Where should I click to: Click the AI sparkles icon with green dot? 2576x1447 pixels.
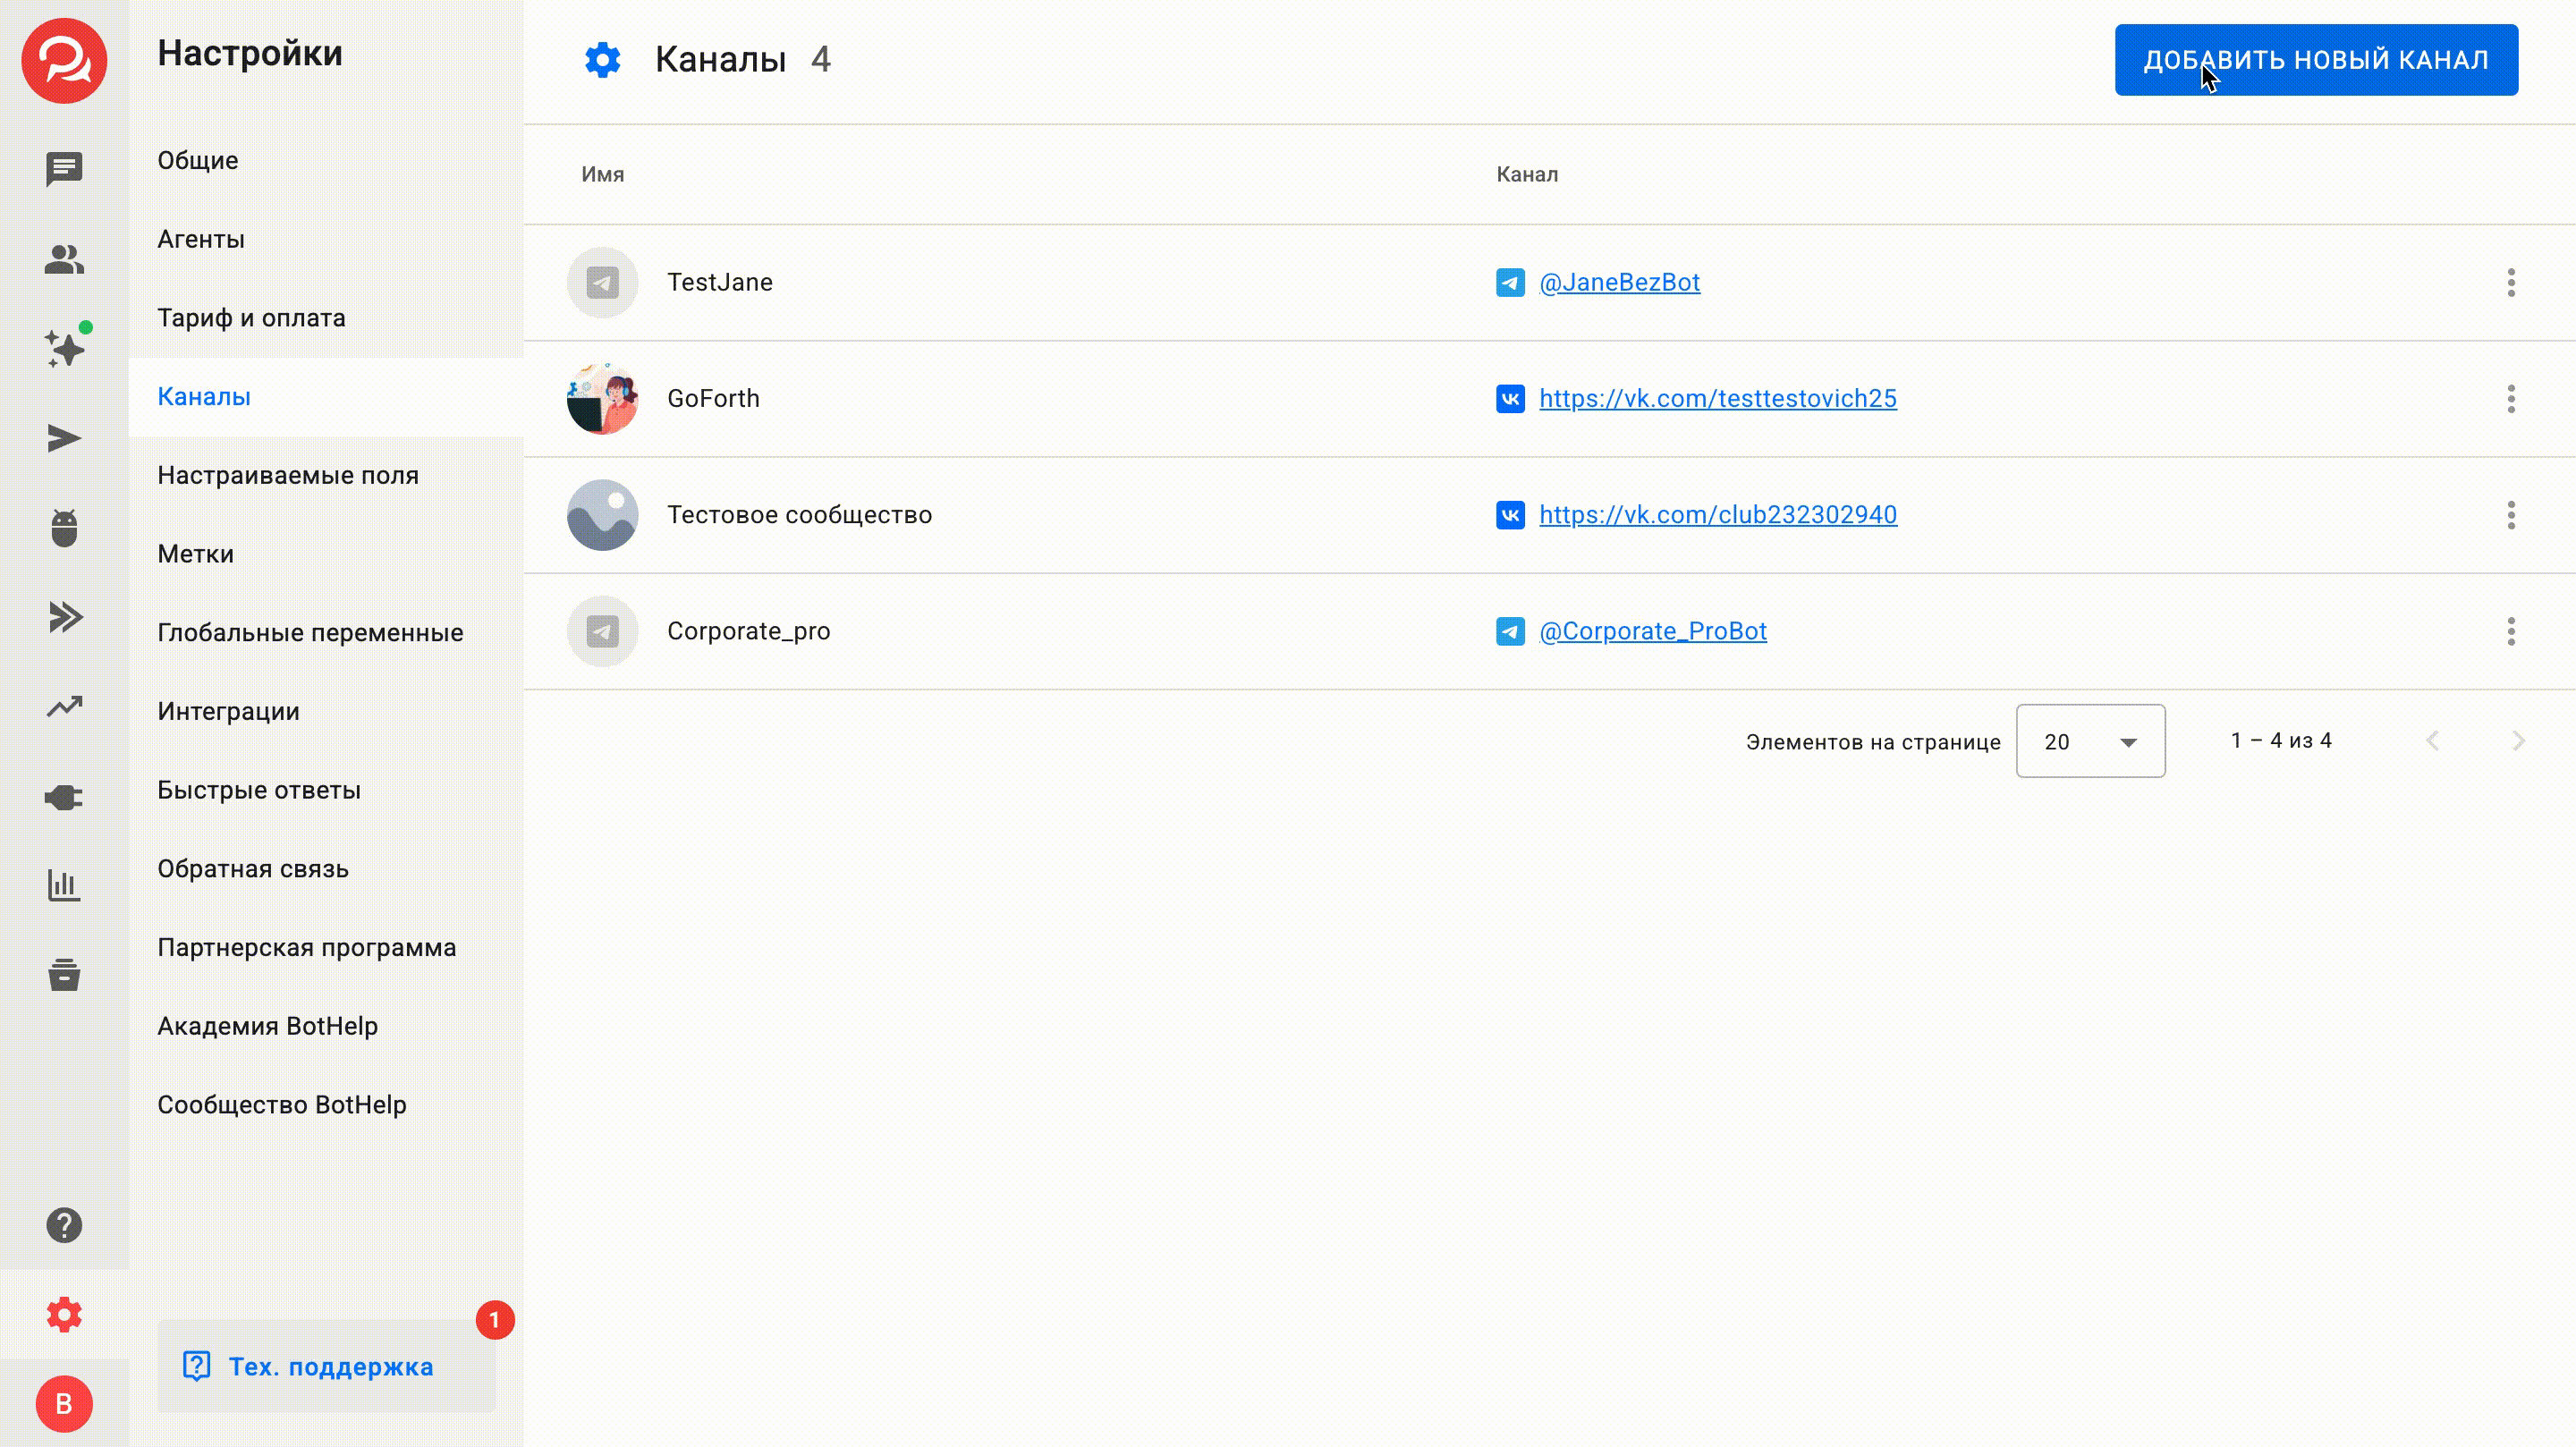(66, 349)
